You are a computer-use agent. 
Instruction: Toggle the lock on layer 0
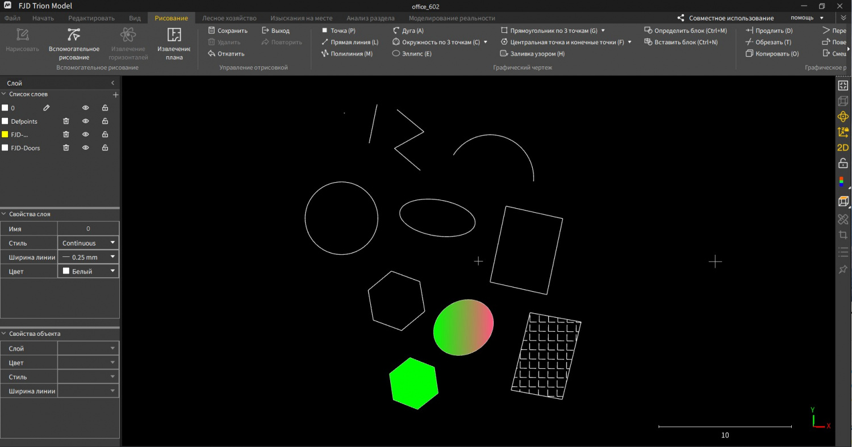point(105,108)
